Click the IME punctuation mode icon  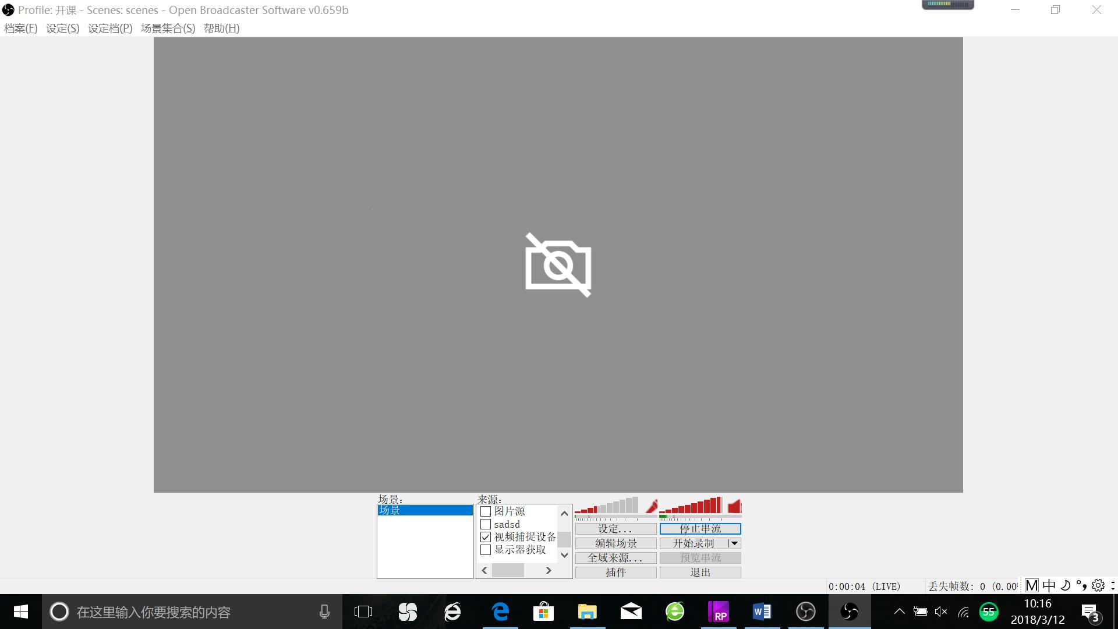[x=1081, y=585]
